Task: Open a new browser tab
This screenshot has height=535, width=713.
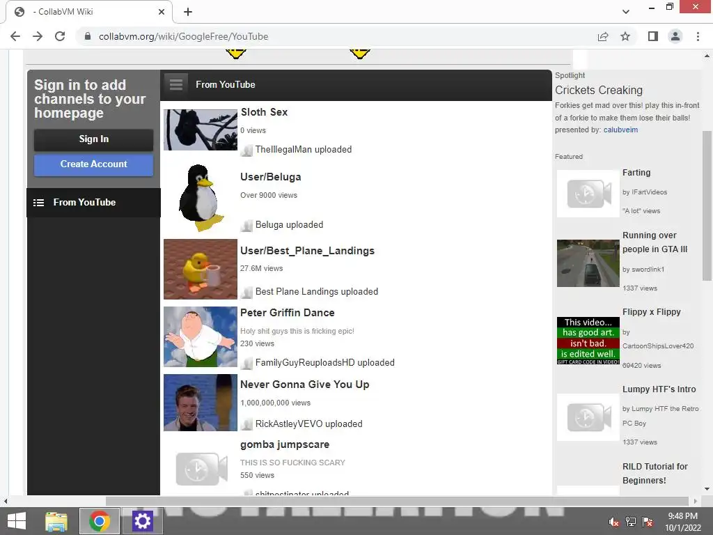Action: (x=188, y=12)
